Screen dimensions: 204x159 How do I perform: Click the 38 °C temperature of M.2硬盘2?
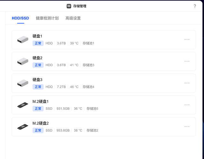pyautogui.click(x=78, y=130)
